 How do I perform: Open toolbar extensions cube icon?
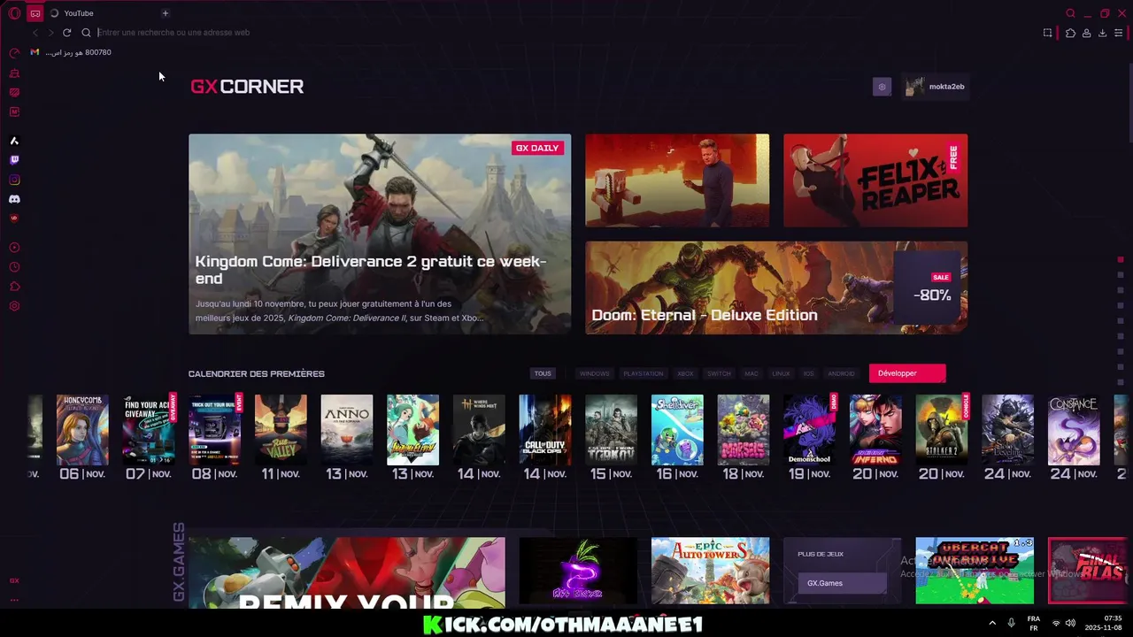(1070, 33)
